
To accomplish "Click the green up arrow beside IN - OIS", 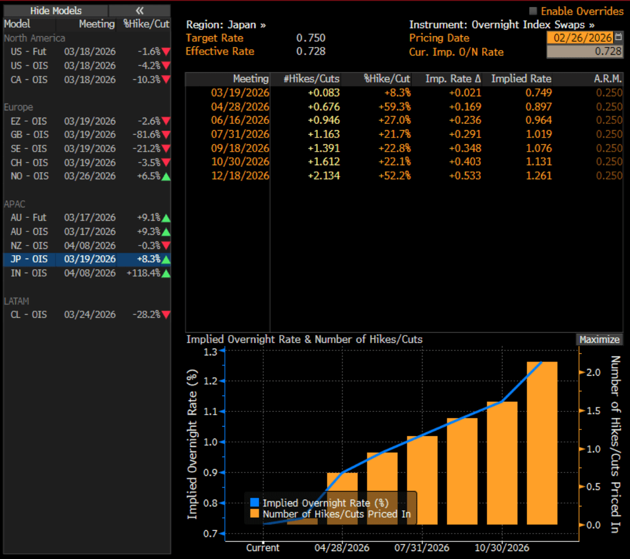I will click(166, 273).
